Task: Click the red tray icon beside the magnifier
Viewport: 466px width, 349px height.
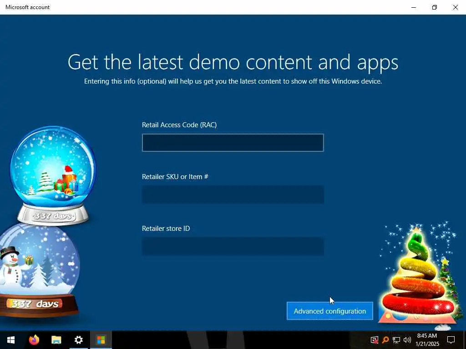Action: pyautogui.click(x=375, y=340)
